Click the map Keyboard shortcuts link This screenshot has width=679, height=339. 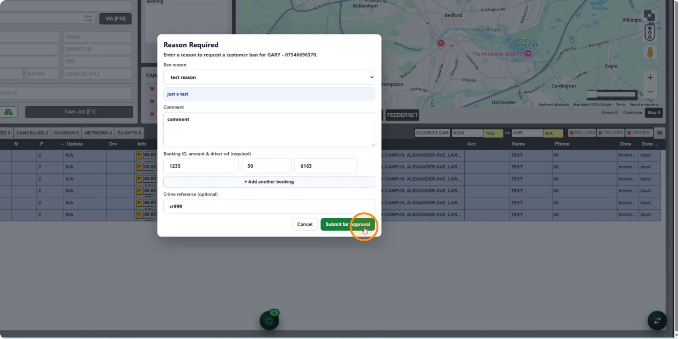coord(554,105)
